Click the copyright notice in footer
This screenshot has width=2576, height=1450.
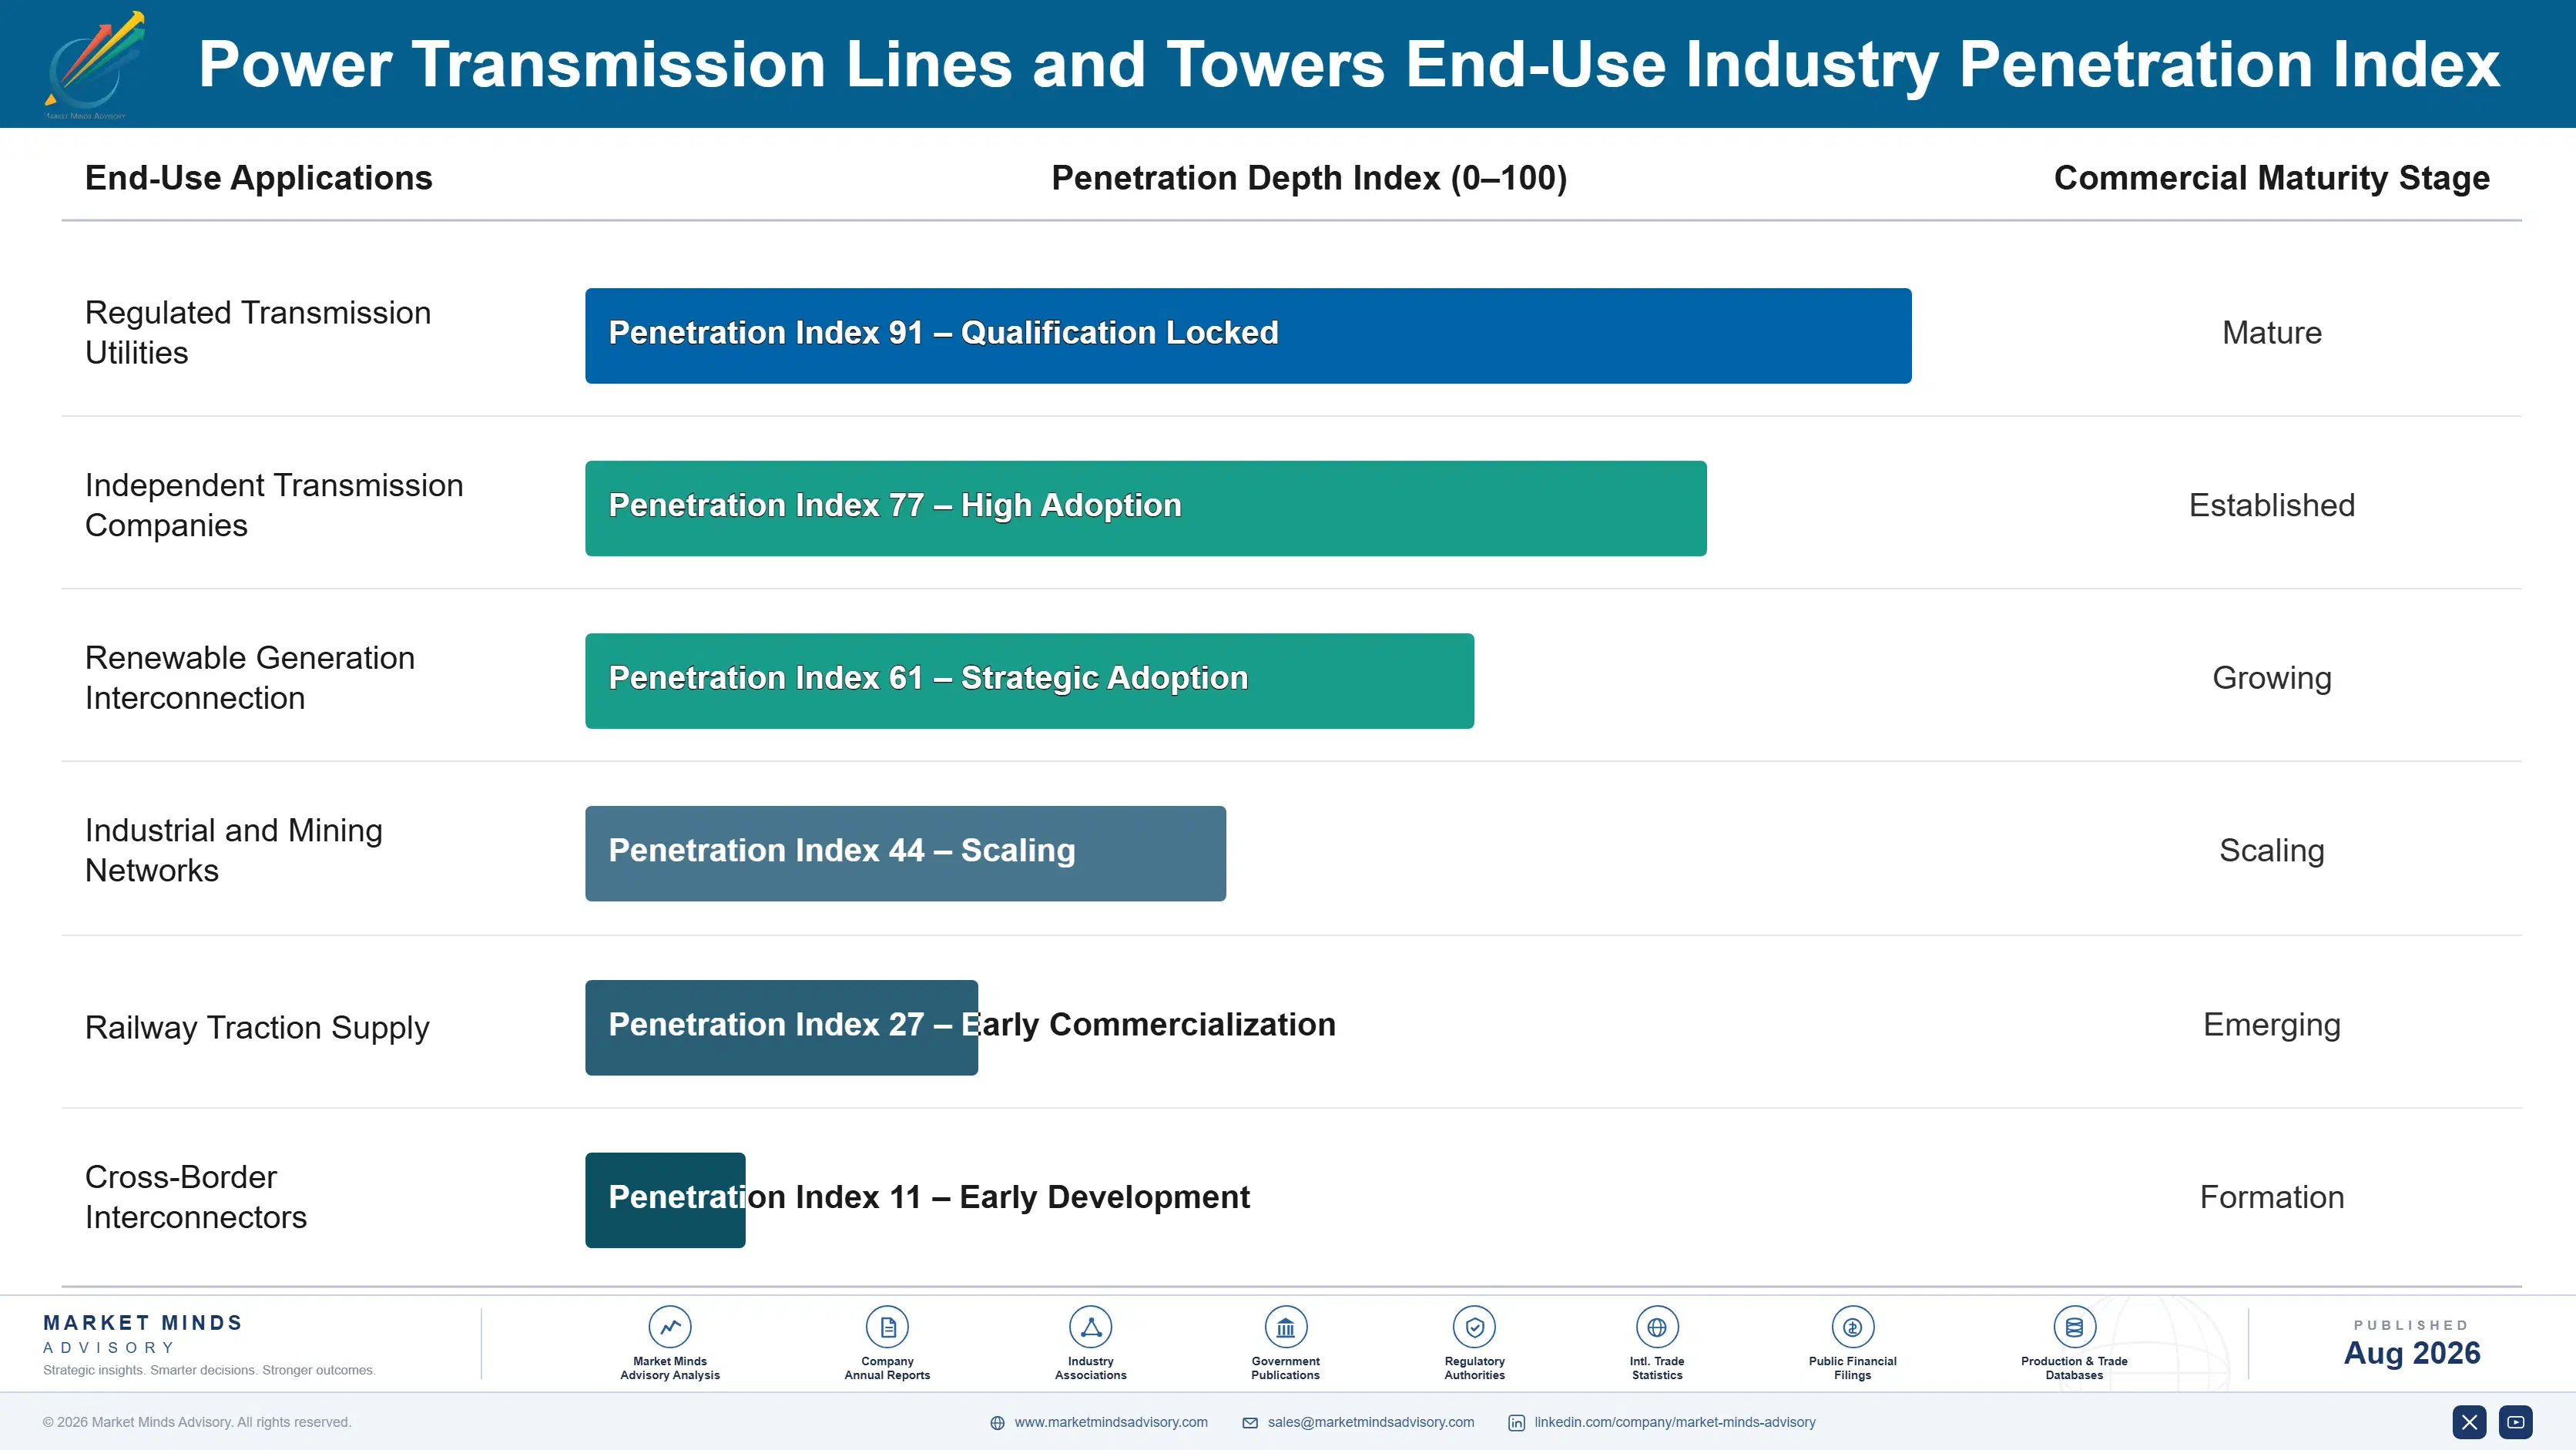(197, 1422)
